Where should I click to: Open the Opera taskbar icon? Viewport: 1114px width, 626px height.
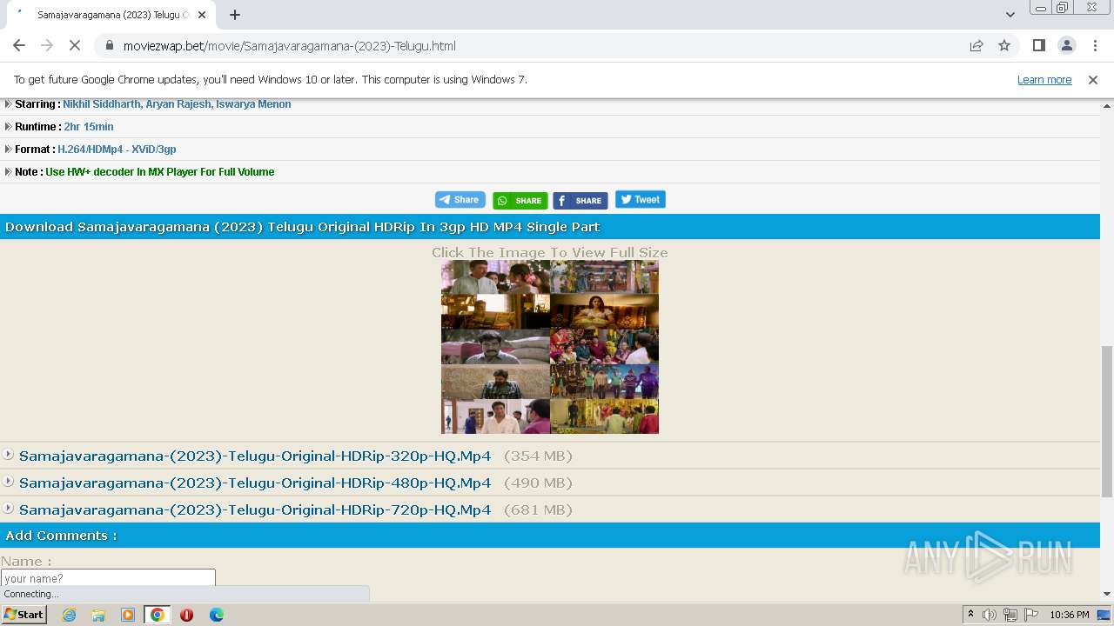[186, 615]
